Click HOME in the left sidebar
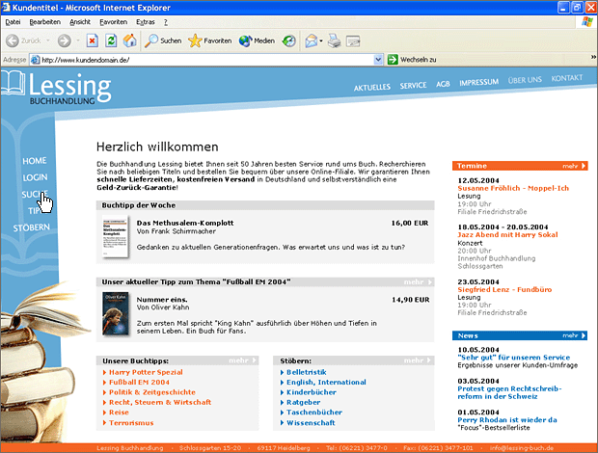Viewport: 598px width, 453px height. coord(35,161)
